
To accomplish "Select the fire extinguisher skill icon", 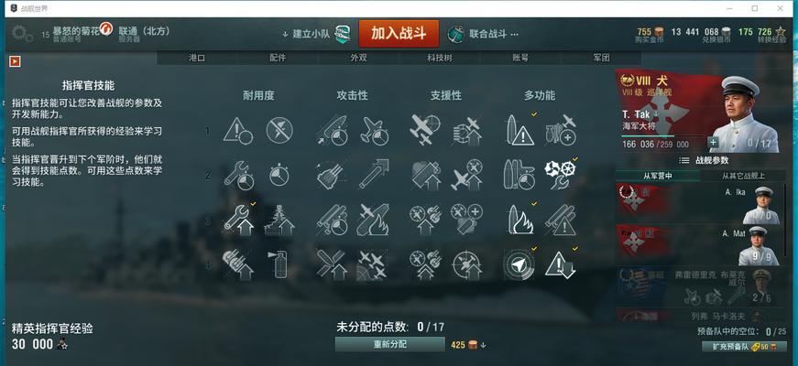I will click(279, 264).
